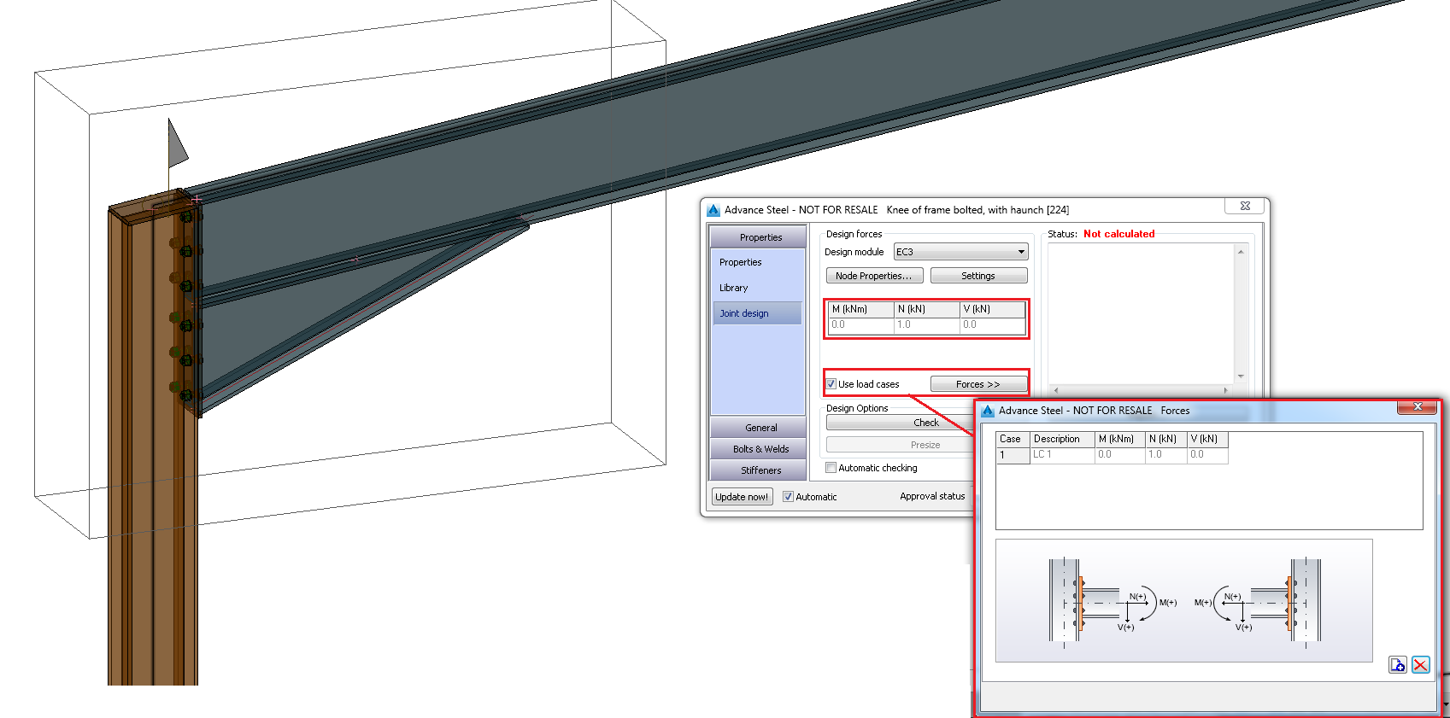Click right arrow of Status horizontal scrollbar
Viewport: 1450px width, 718px height.
click(x=1226, y=390)
